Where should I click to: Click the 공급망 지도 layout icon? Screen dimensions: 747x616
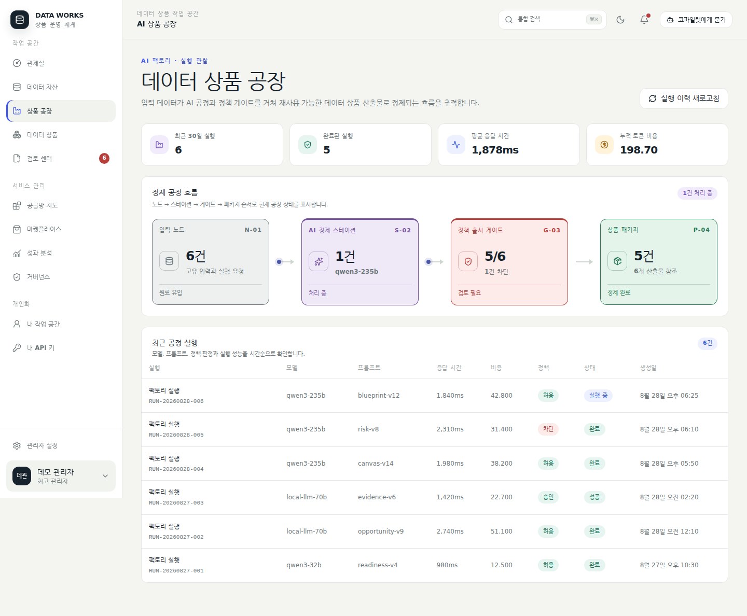(17, 205)
